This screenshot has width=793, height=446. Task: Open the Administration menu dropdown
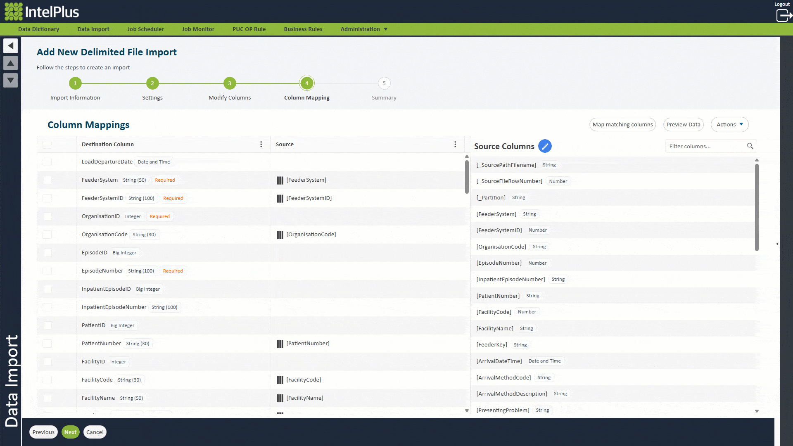point(364,29)
